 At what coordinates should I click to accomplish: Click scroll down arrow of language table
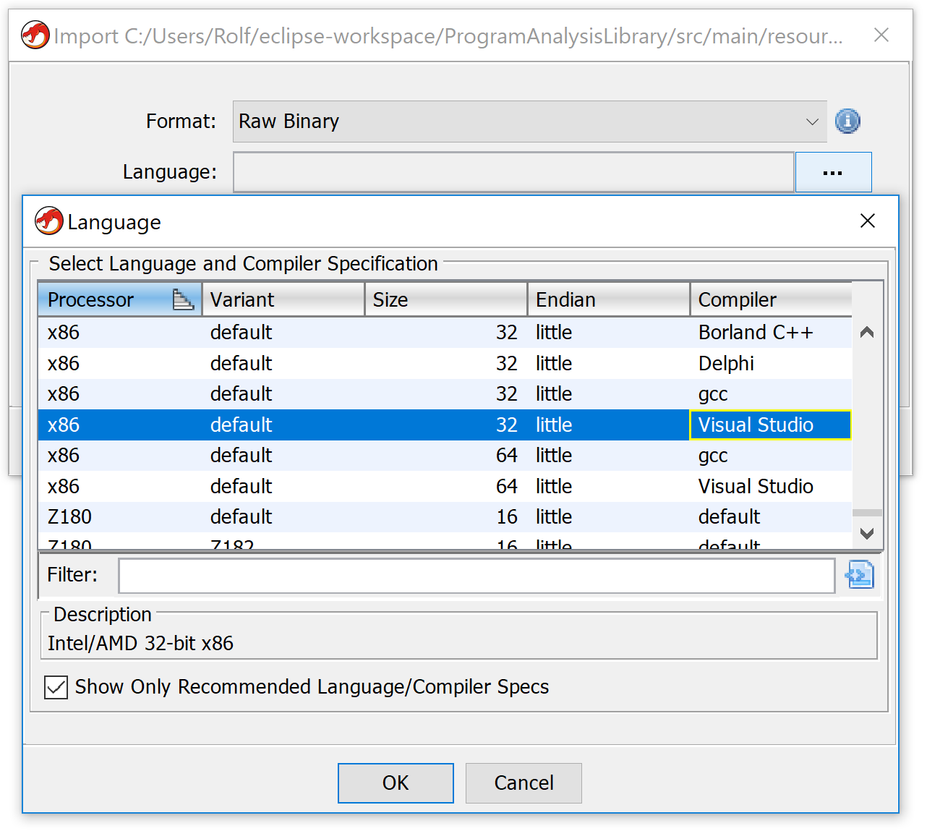click(868, 534)
